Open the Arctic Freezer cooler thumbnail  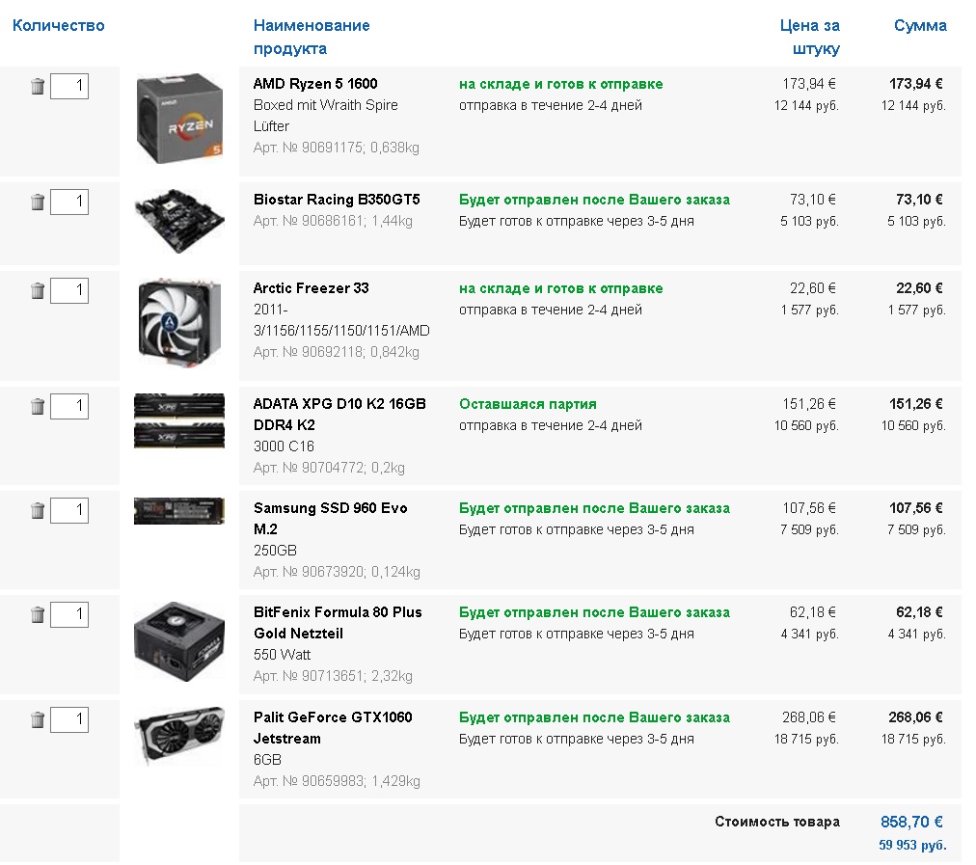[x=179, y=326]
